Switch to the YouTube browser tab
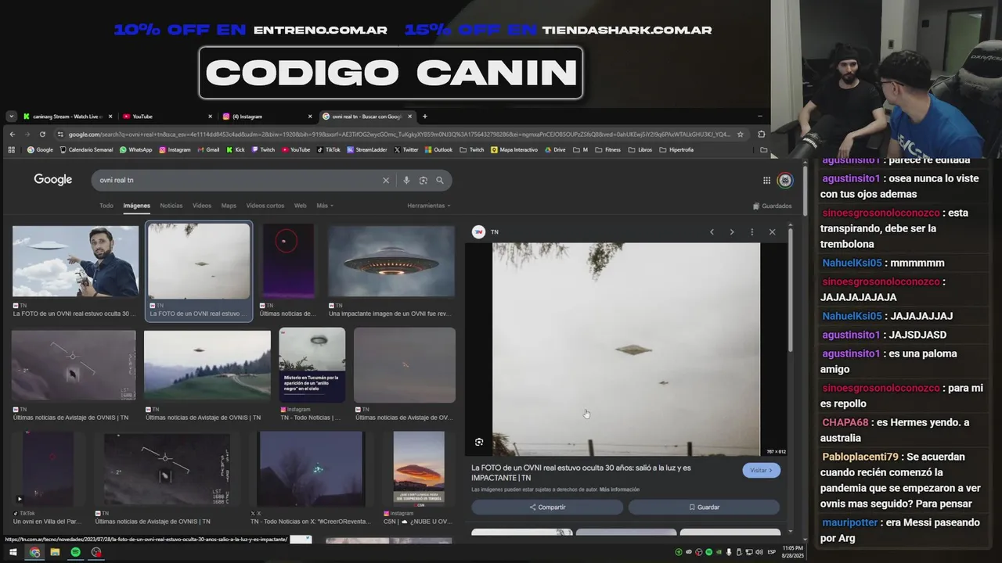 [x=167, y=117]
